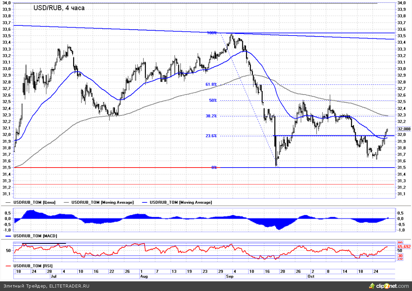Click the chart title USD/RUB, 4 часа
The image size is (412, 291).
59,8
